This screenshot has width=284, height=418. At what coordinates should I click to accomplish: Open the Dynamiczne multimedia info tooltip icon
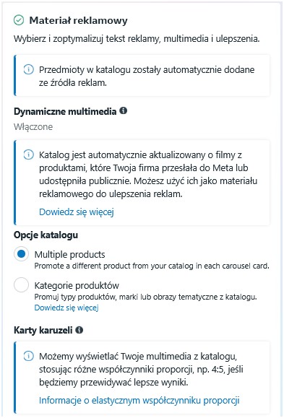[x=123, y=110]
